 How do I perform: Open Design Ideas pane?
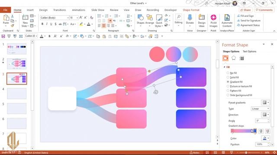(x=202, y=21)
